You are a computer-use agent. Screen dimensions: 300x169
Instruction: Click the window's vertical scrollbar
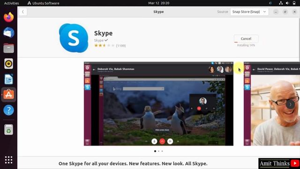[299, 39]
